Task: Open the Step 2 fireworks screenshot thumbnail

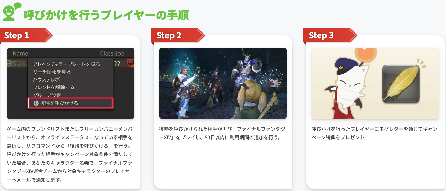Action: [223, 83]
